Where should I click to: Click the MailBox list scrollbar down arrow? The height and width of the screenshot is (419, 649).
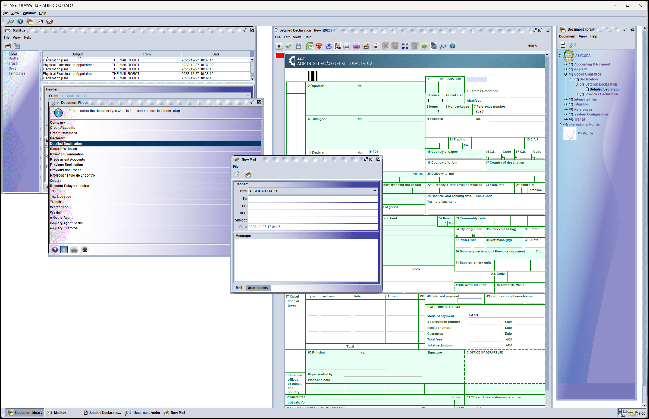pos(252,79)
